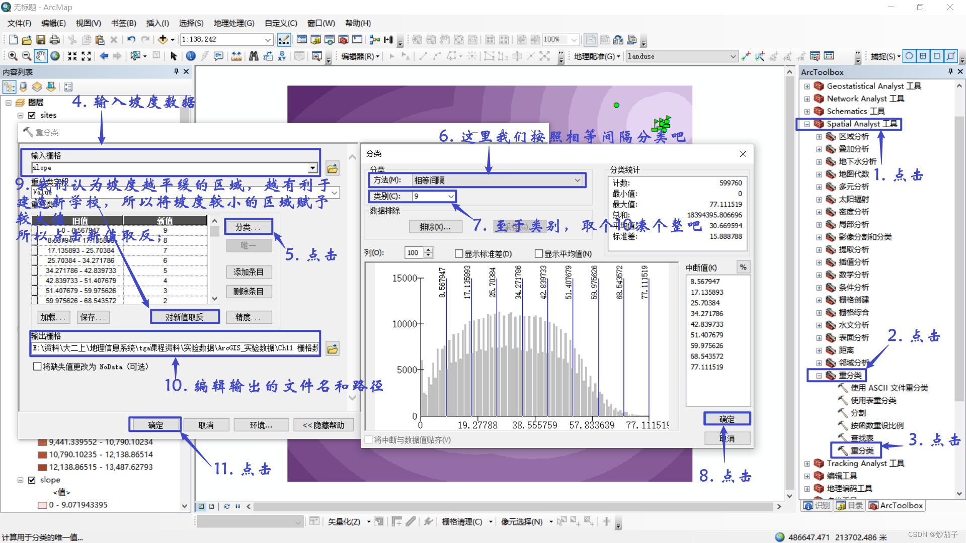Go back to previous extent
This screenshot has height=543, width=966.
tap(104, 56)
